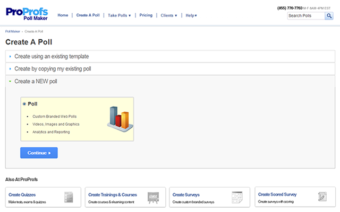
Task: Click the Scored Survey notepad icon
Action: tap(322, 197)
